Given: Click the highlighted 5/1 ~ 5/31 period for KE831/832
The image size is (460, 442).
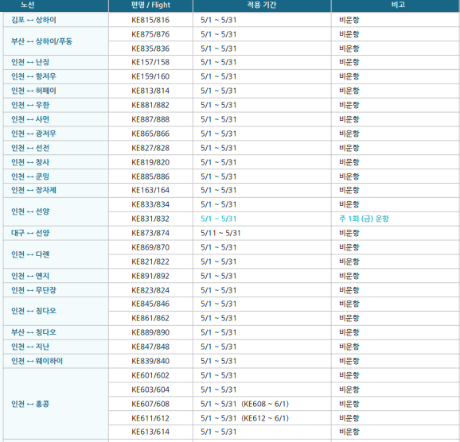Looking at the screenshot, I should (219, 219).
